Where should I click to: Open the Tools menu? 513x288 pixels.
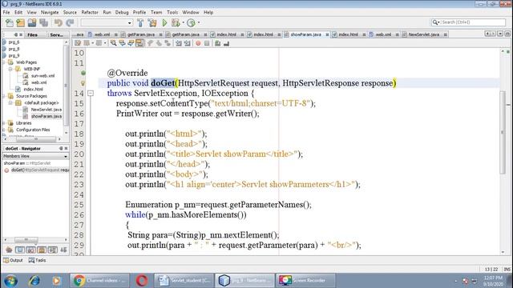point(172,13)
